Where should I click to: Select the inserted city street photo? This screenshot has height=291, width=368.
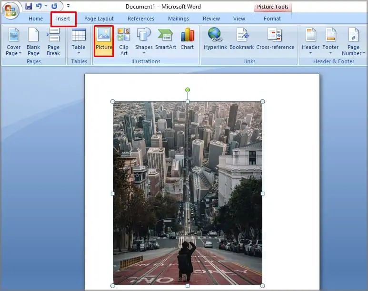188,194
